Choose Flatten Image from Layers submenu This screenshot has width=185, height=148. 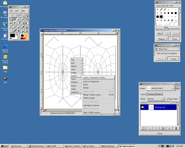(x=98, y=98)
